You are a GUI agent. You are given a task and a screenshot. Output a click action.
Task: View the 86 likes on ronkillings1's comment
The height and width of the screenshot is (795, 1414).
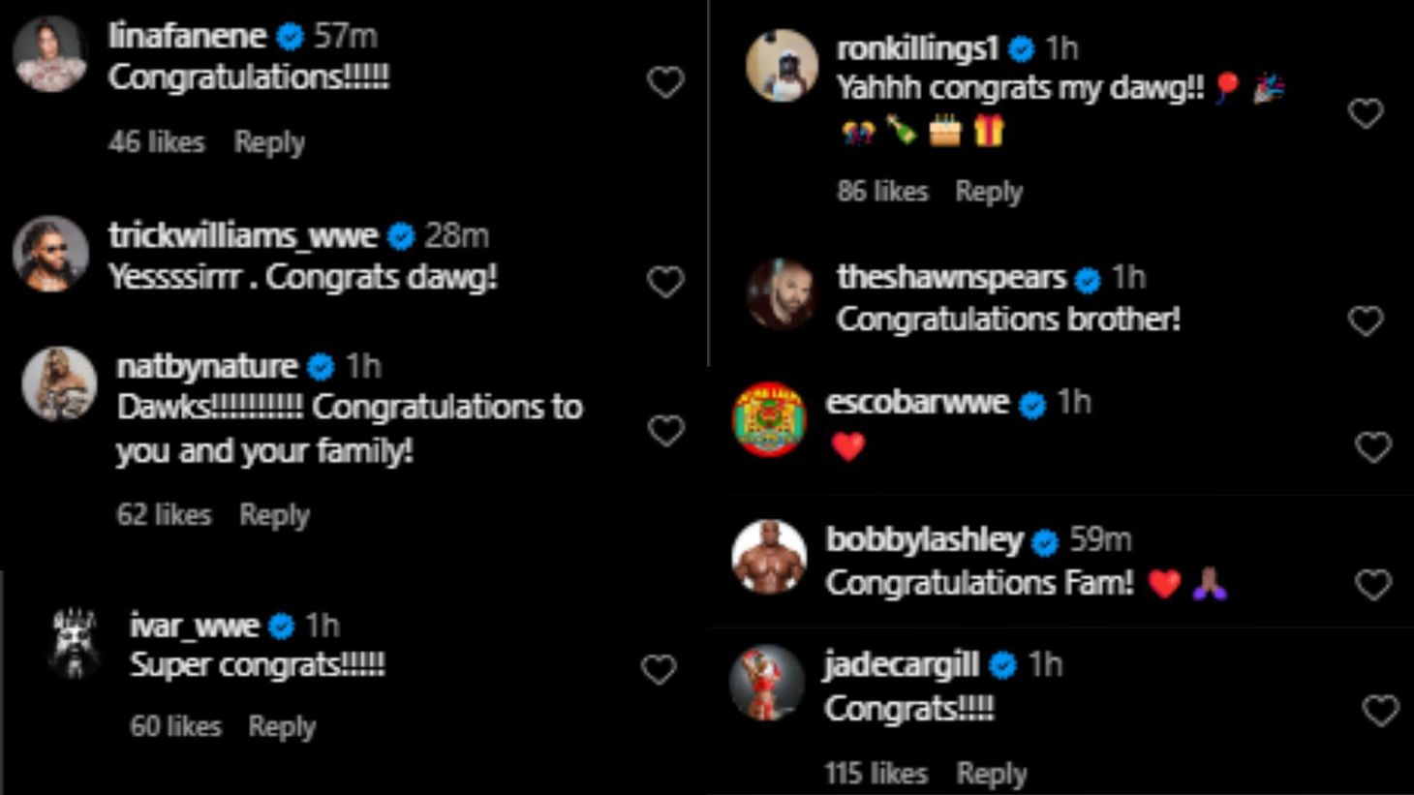(882, 192)
